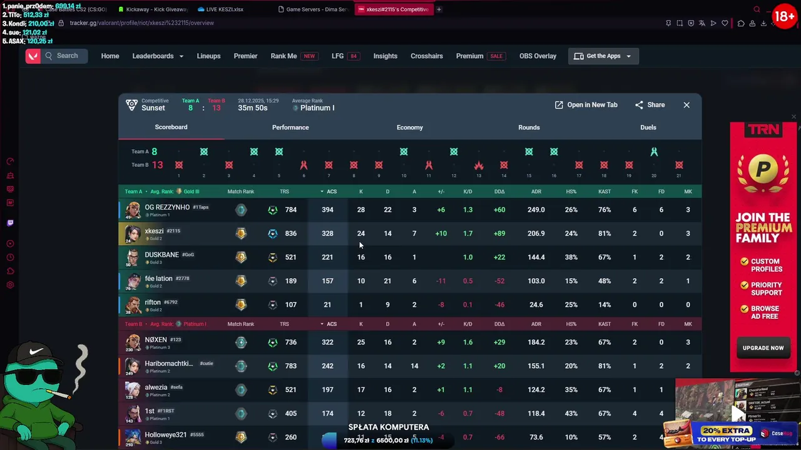Click the heart bookmark icon in address bar

(x=725, y=23)
